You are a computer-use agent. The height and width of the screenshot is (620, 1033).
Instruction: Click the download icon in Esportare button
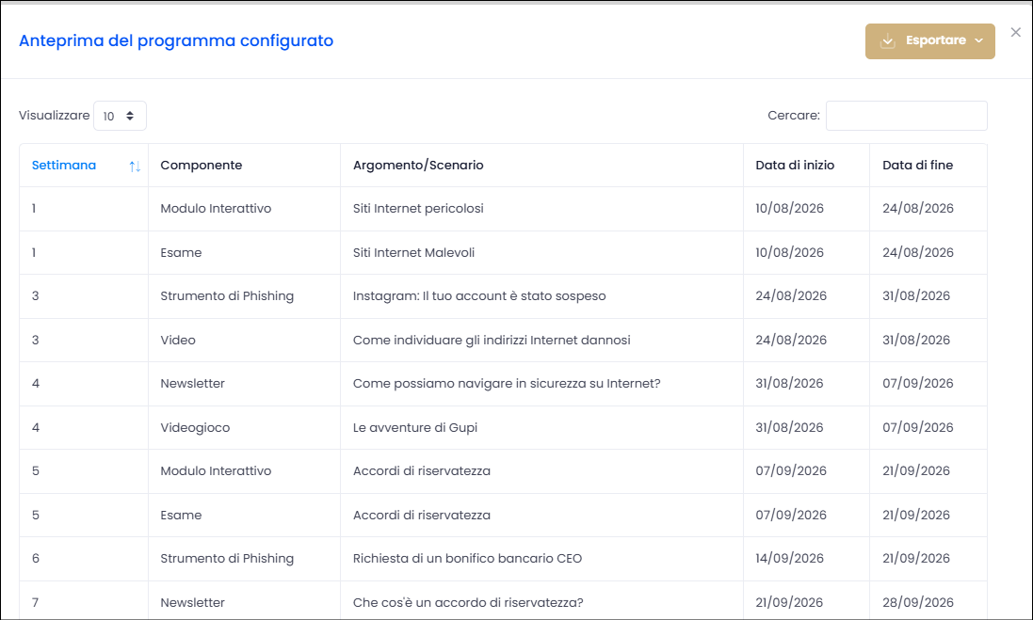tap(887, 40)
